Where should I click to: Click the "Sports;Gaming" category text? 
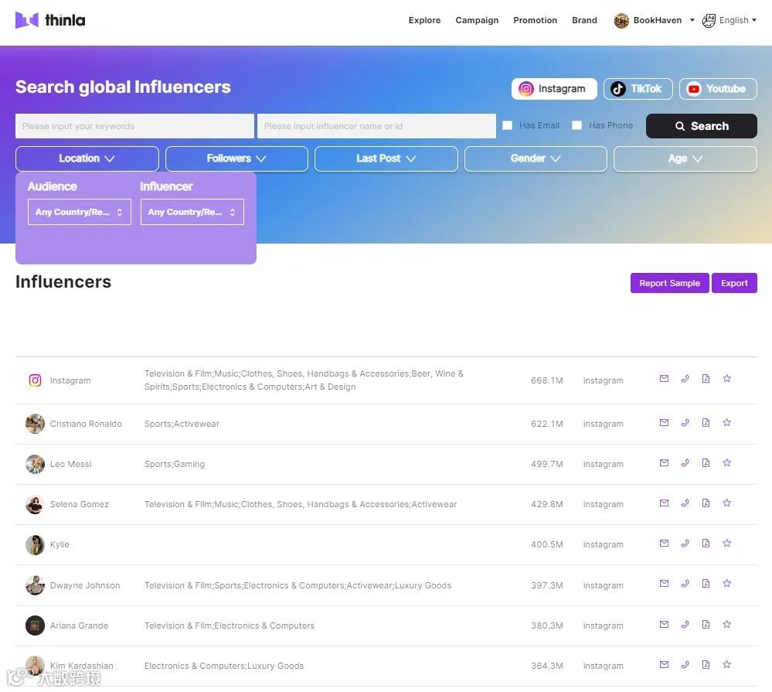[175, 464]
